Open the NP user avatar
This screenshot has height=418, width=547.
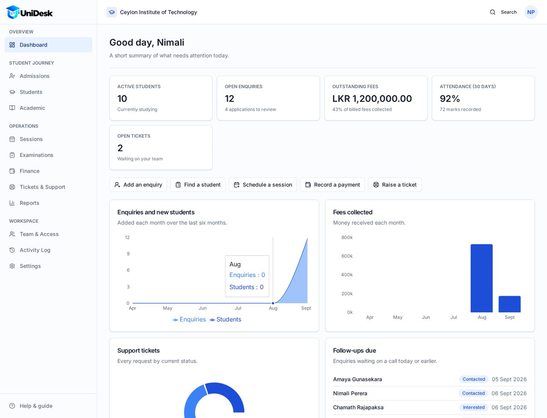[531, 12]
